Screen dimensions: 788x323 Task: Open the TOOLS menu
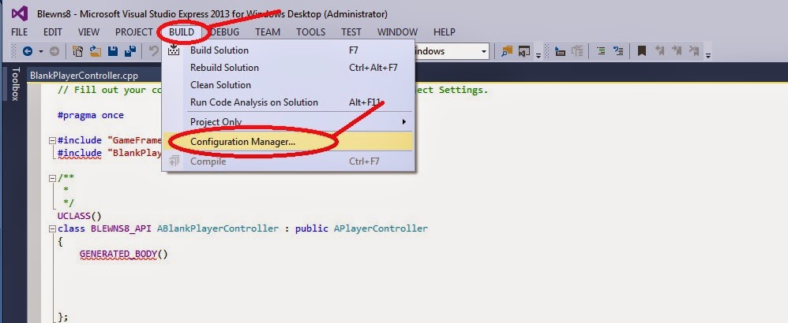pyautogui.click(x=310, y=32)
